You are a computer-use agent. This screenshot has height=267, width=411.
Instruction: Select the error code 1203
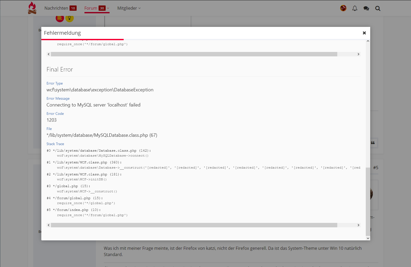(x=52, y=120)
